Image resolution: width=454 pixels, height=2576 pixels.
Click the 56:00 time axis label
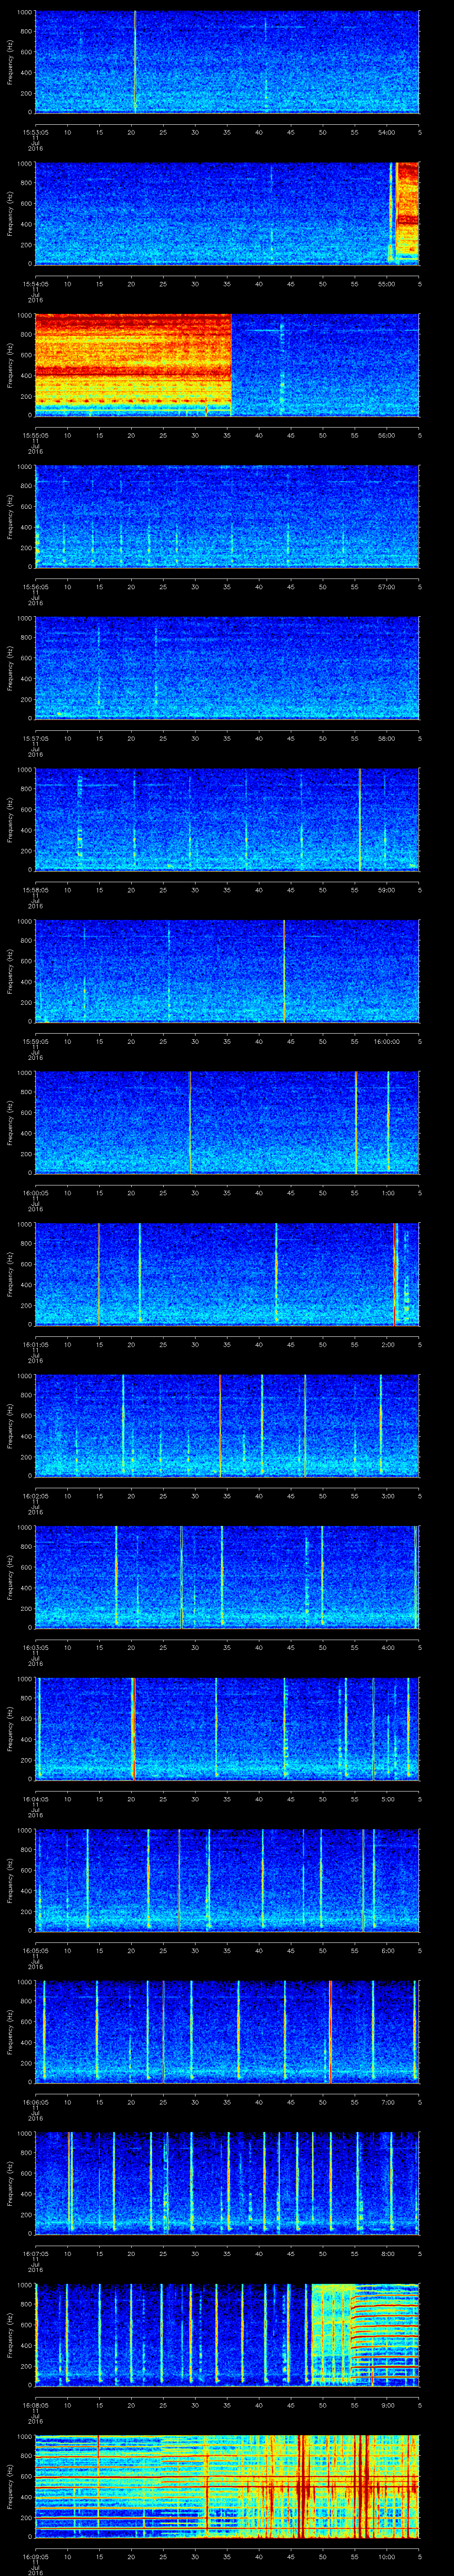(x=387, y=435)
